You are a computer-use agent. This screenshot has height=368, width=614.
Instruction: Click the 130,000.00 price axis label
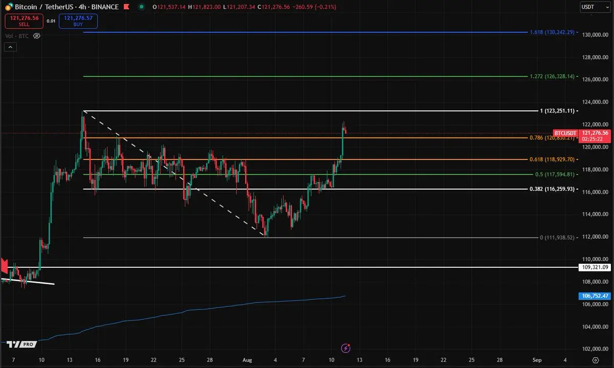click(x=594, y=35)
